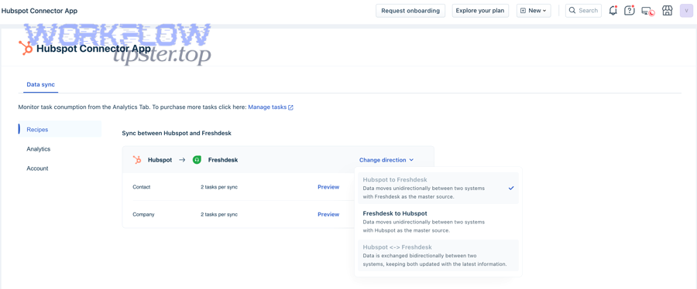Click the chevron next to Change direction

click(x=412, y=160)
